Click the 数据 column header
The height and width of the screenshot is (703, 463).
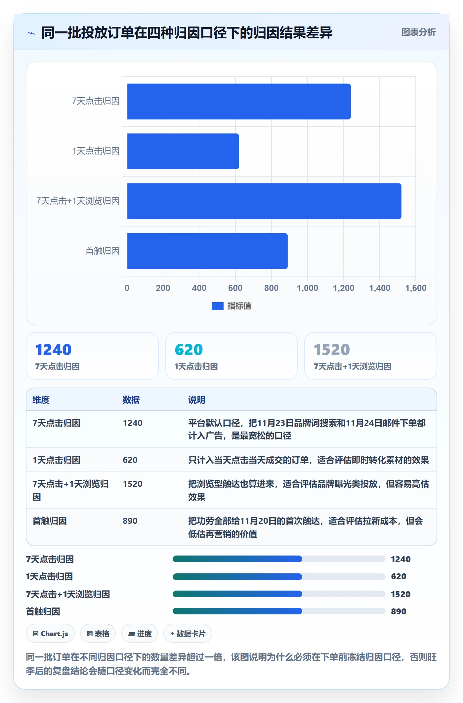(131, 400)
